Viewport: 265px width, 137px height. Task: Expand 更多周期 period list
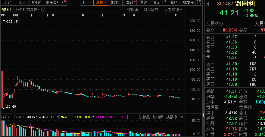[55, 2]
